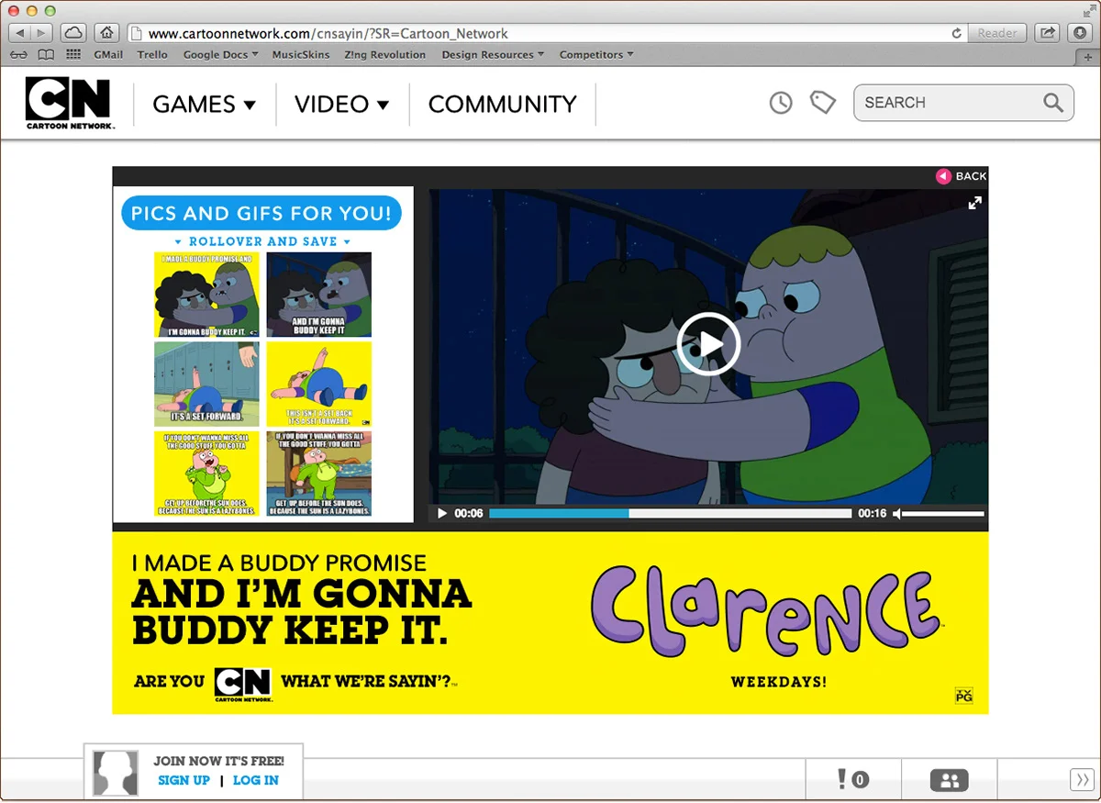Screen dimensions: 1101x803
Task: Click the profile avatar silhouette
Action: click(116, 773)
